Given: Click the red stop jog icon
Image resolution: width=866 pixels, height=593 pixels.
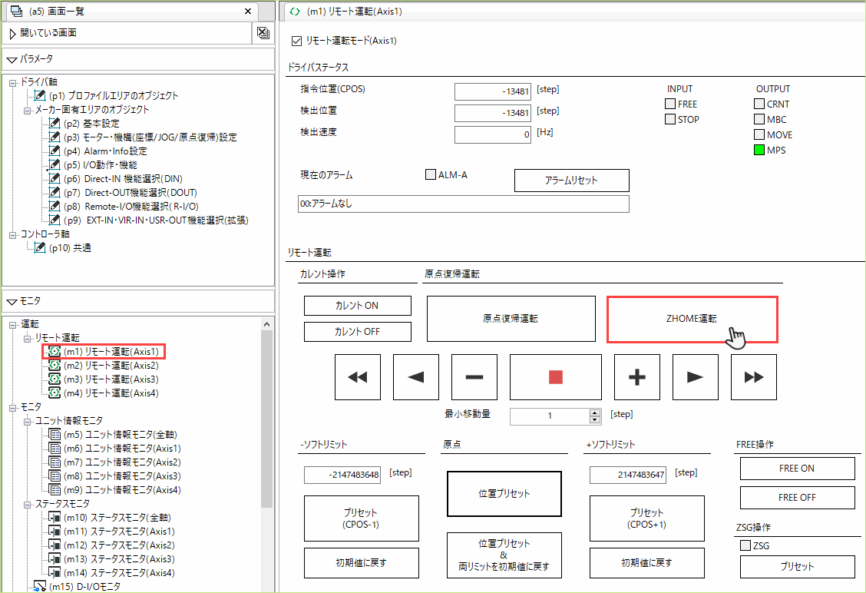Looking at the screenshot, I should [x=556, y=377].
